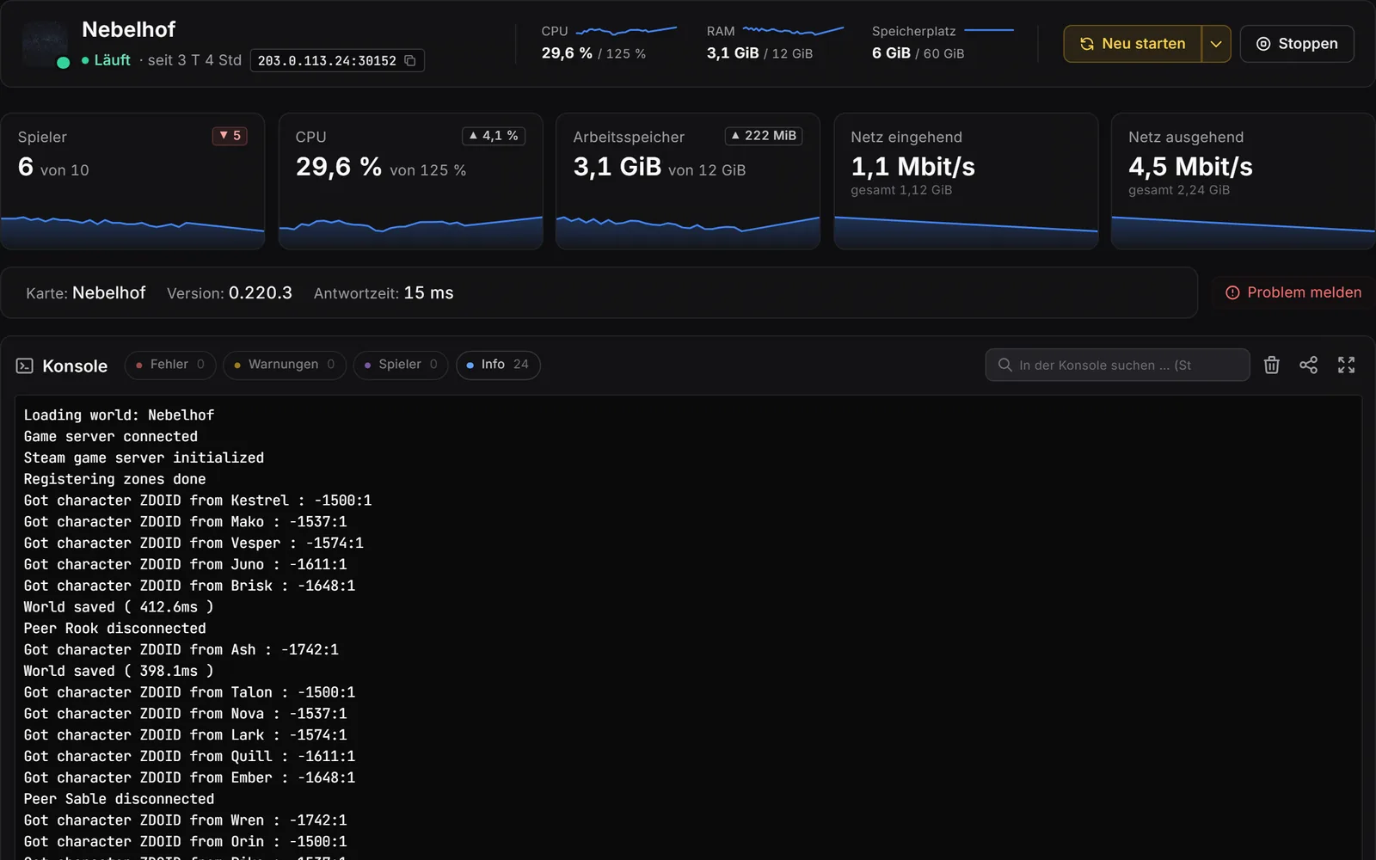Viewport: 1376px width, 860px height.
Task: Restart the server with Neu starten
Action: pyautogui.click(x=1133, y=44)
